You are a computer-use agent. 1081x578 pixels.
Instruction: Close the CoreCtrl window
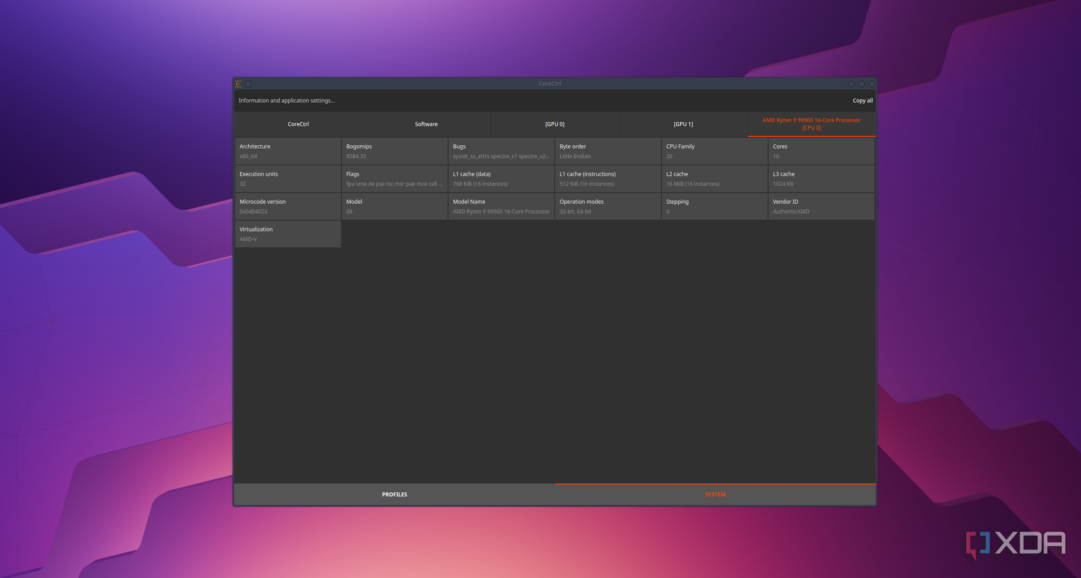872,84
